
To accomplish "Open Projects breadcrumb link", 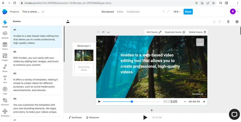I will pos(14,12).
